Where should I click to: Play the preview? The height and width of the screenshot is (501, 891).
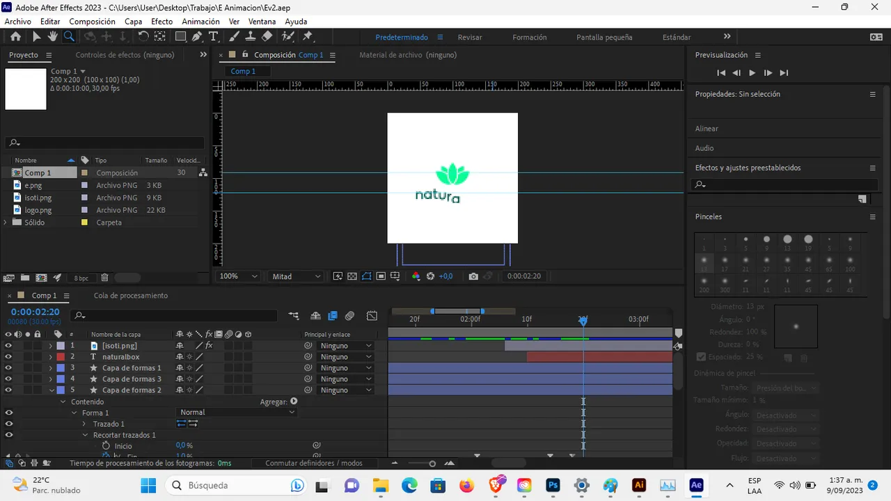point(752,73)
